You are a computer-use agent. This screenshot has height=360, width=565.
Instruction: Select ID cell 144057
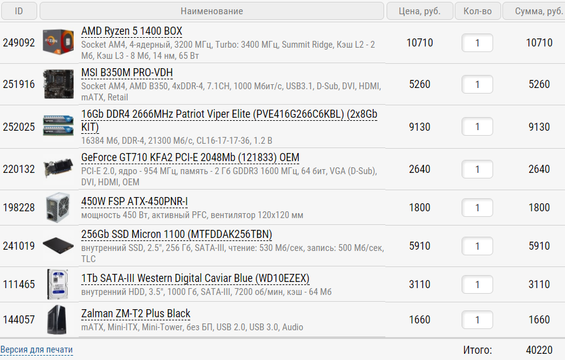[x=19, y=320]
